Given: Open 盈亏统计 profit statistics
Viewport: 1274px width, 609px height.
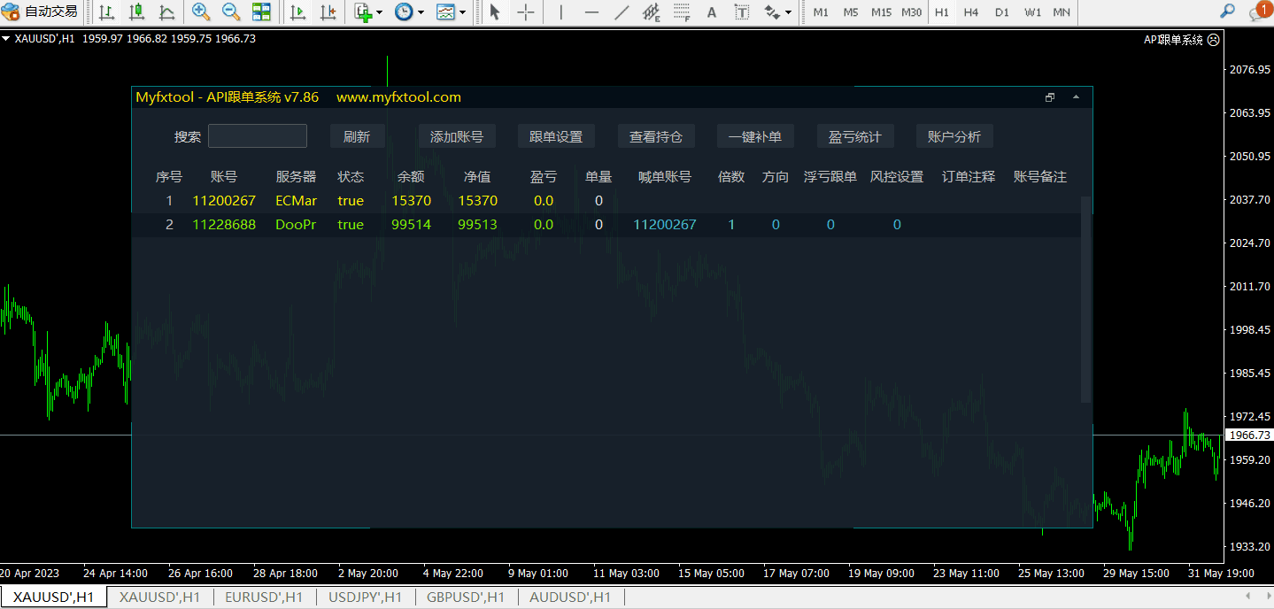Looking at the screenshot, I should tap(855, 136).
